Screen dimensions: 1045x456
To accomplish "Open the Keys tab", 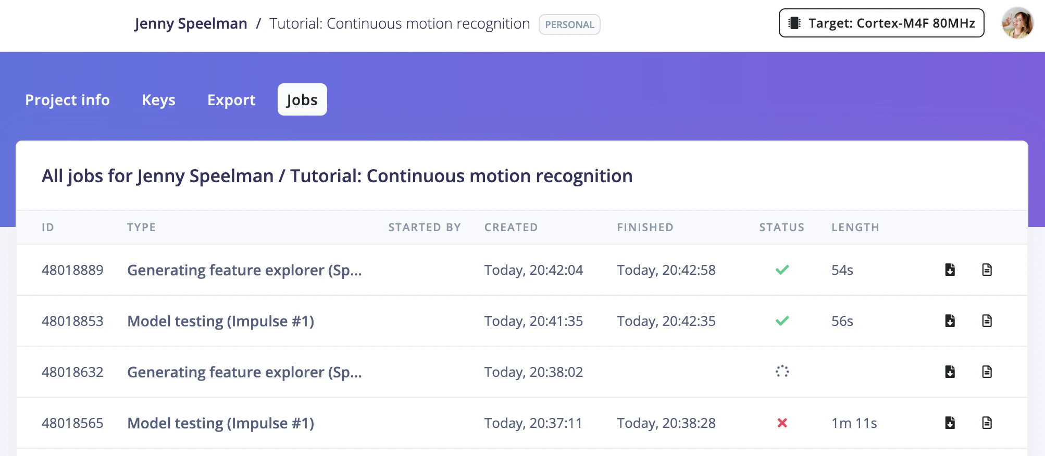I will [158, 99].
